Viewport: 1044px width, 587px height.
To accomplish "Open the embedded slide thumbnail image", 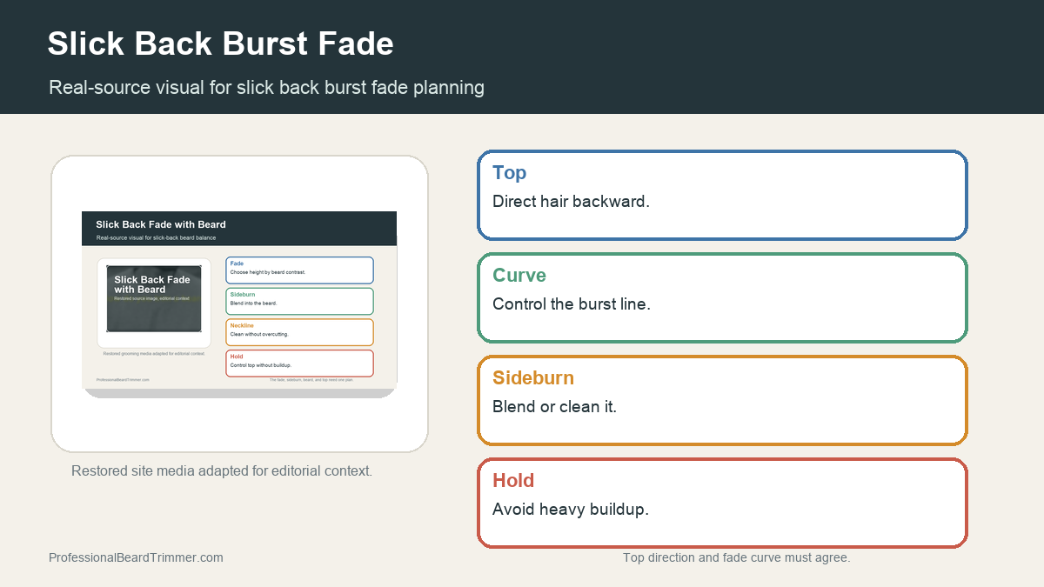I will click(x=239, y=304).
